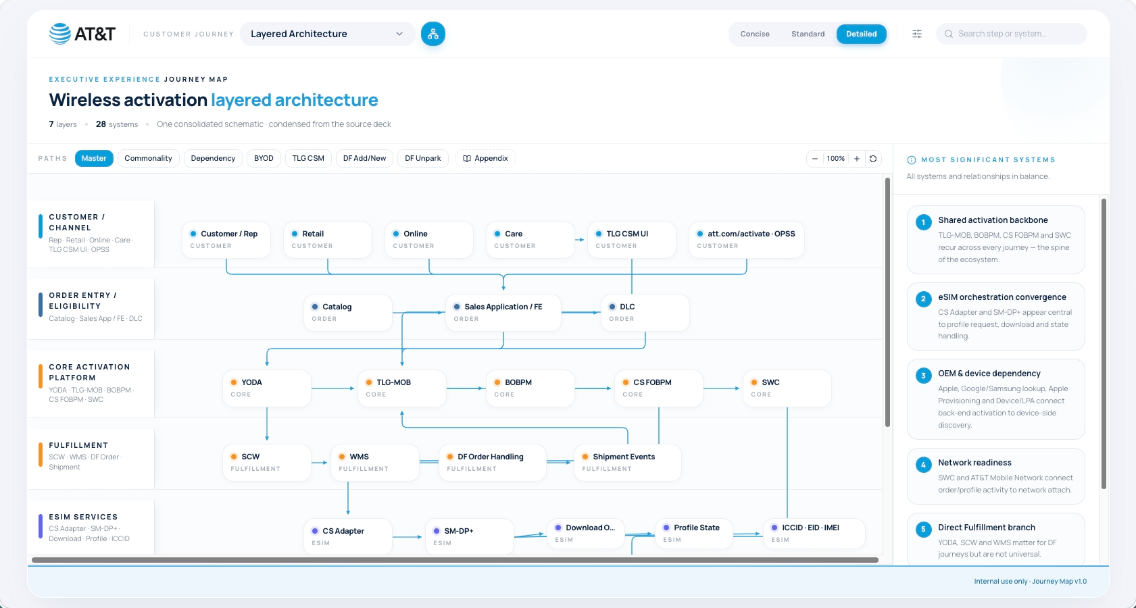Select the TLG CSM UI node
Screen dimensions: 1136x608
(632, 240)
